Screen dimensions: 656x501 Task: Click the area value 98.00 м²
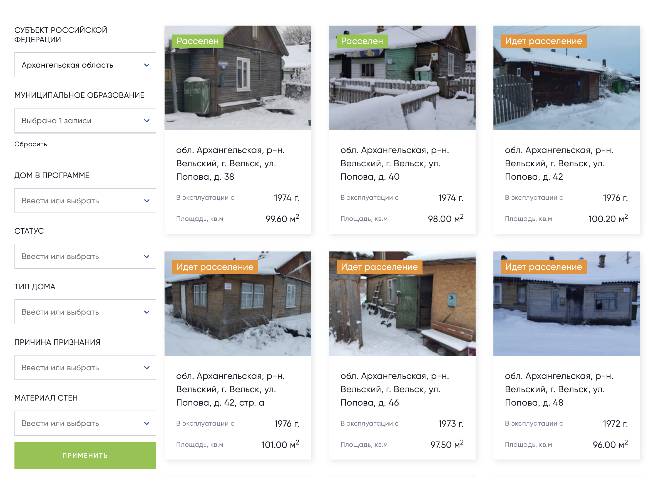[x=446, y=218]
